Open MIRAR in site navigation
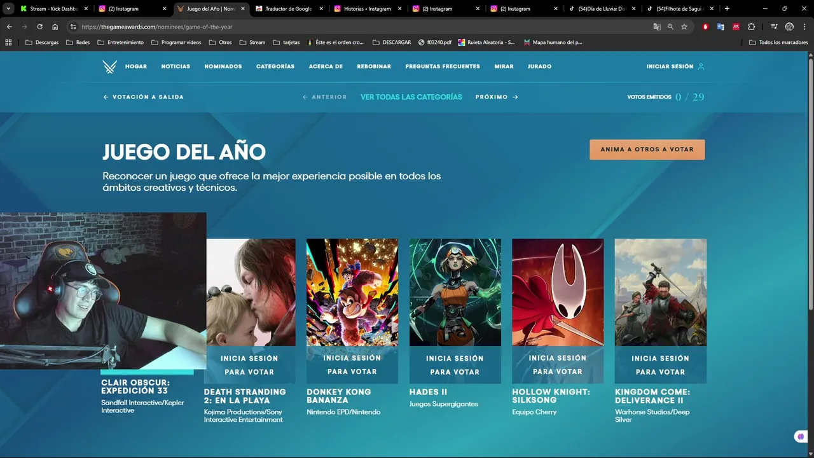The height and width of the screenshot is (458, 814). coord(504,67)
